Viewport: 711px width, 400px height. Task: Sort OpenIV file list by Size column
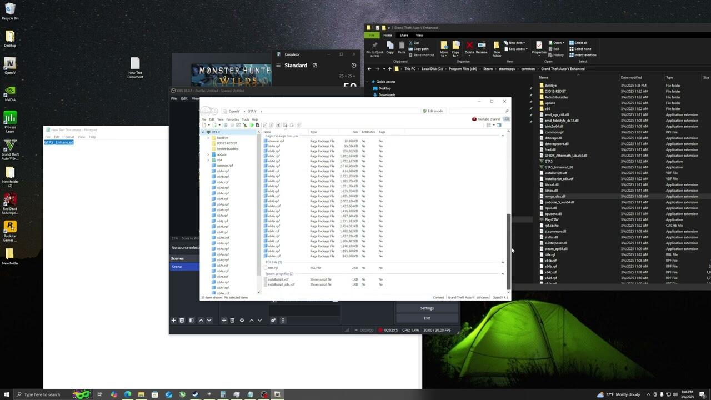tap(355, 132)
